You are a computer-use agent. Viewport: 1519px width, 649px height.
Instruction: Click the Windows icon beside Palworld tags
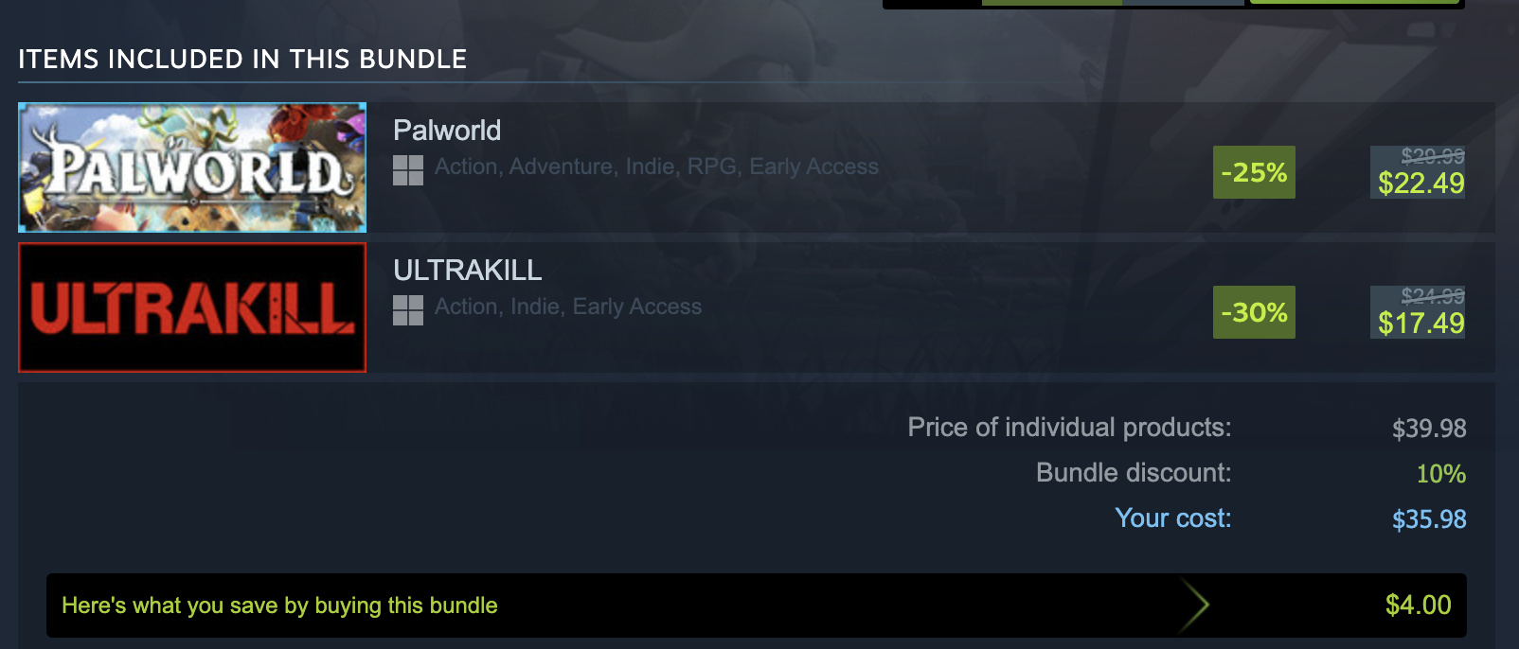pos(408,170)
